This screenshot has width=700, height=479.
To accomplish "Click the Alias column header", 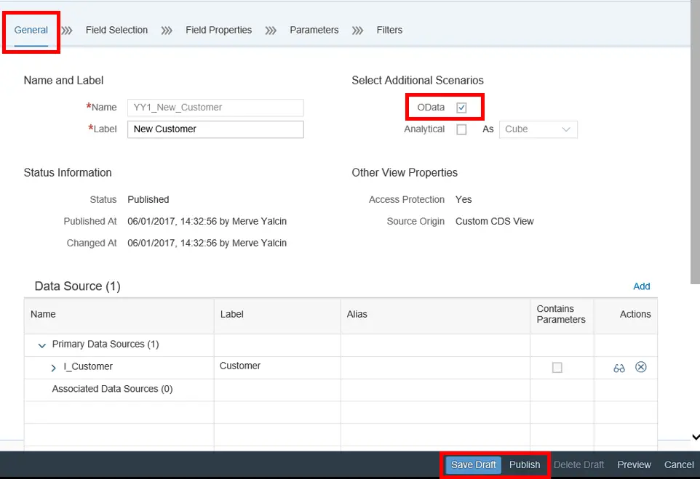I will point(435,315).
